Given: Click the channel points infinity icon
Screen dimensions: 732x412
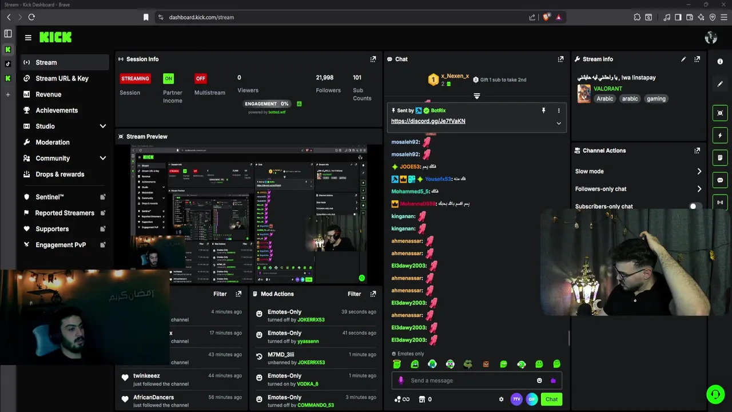Looking at the screenshot, I should pos(402,399).
